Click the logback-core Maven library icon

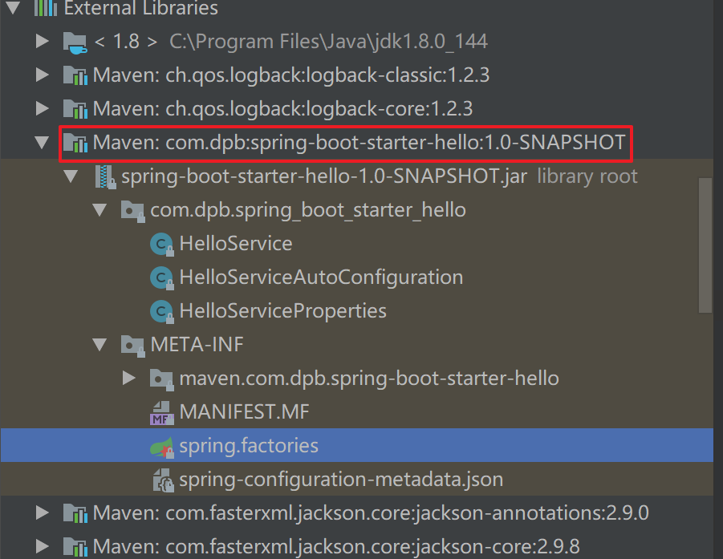pyautogui.click(x=75, y=109)
